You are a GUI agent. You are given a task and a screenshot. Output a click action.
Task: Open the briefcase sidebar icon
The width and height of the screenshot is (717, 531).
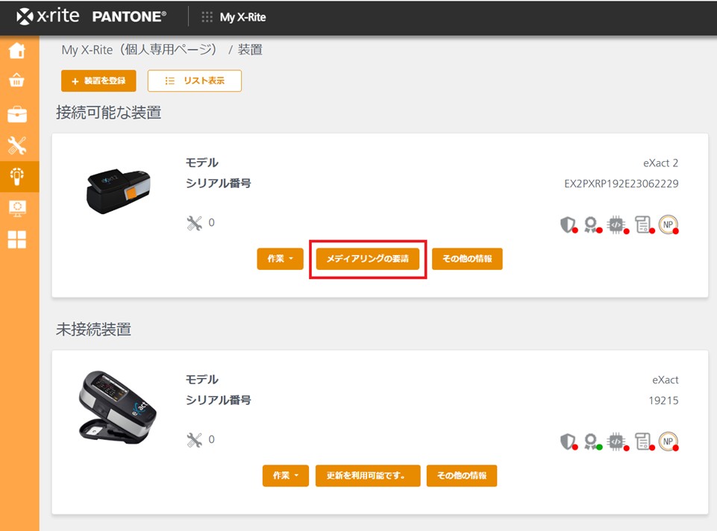point(17,114)
